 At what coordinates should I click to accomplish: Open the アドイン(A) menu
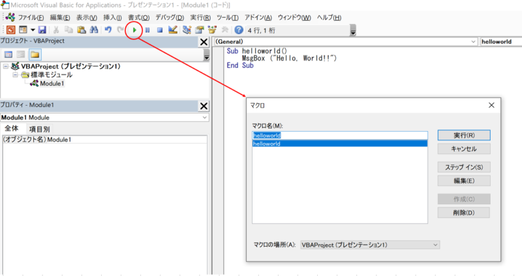point(258,18)
